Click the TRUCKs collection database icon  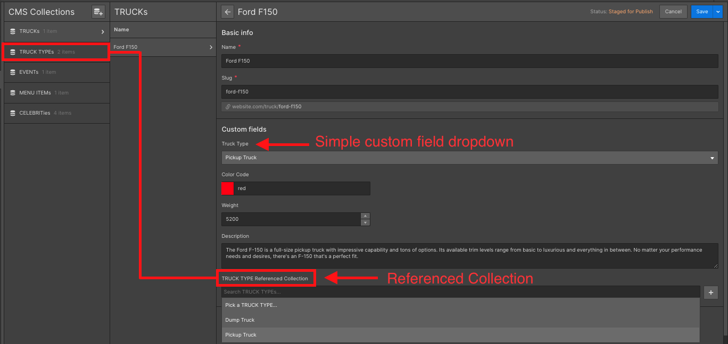click(13, 31)
